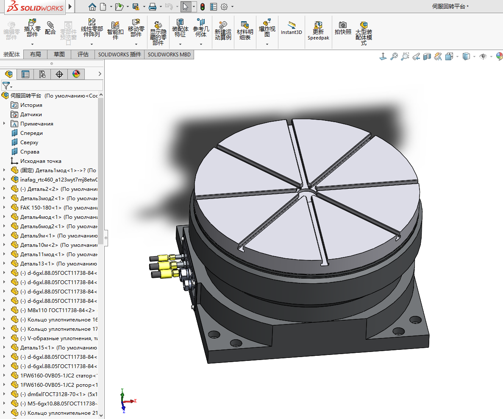Expand the Примечания annotations folder
The width and height of the screenshot is (503, 419).
point(4,124)
